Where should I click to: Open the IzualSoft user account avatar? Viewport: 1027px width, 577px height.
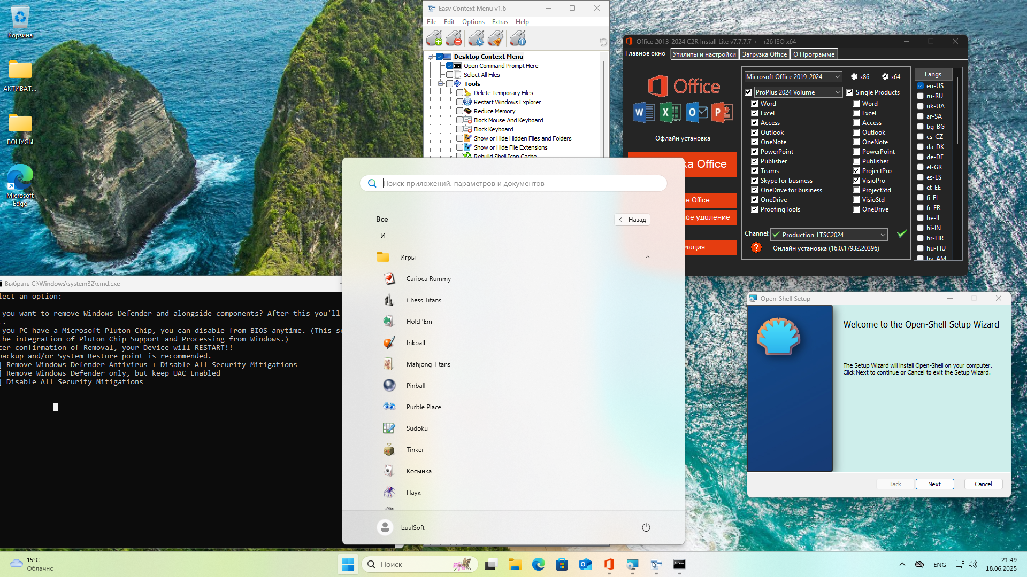[x=385, y=527]
